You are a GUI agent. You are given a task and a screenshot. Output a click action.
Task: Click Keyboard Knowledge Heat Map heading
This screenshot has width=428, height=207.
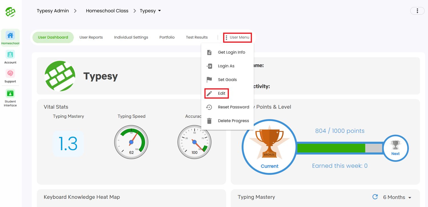82,197
